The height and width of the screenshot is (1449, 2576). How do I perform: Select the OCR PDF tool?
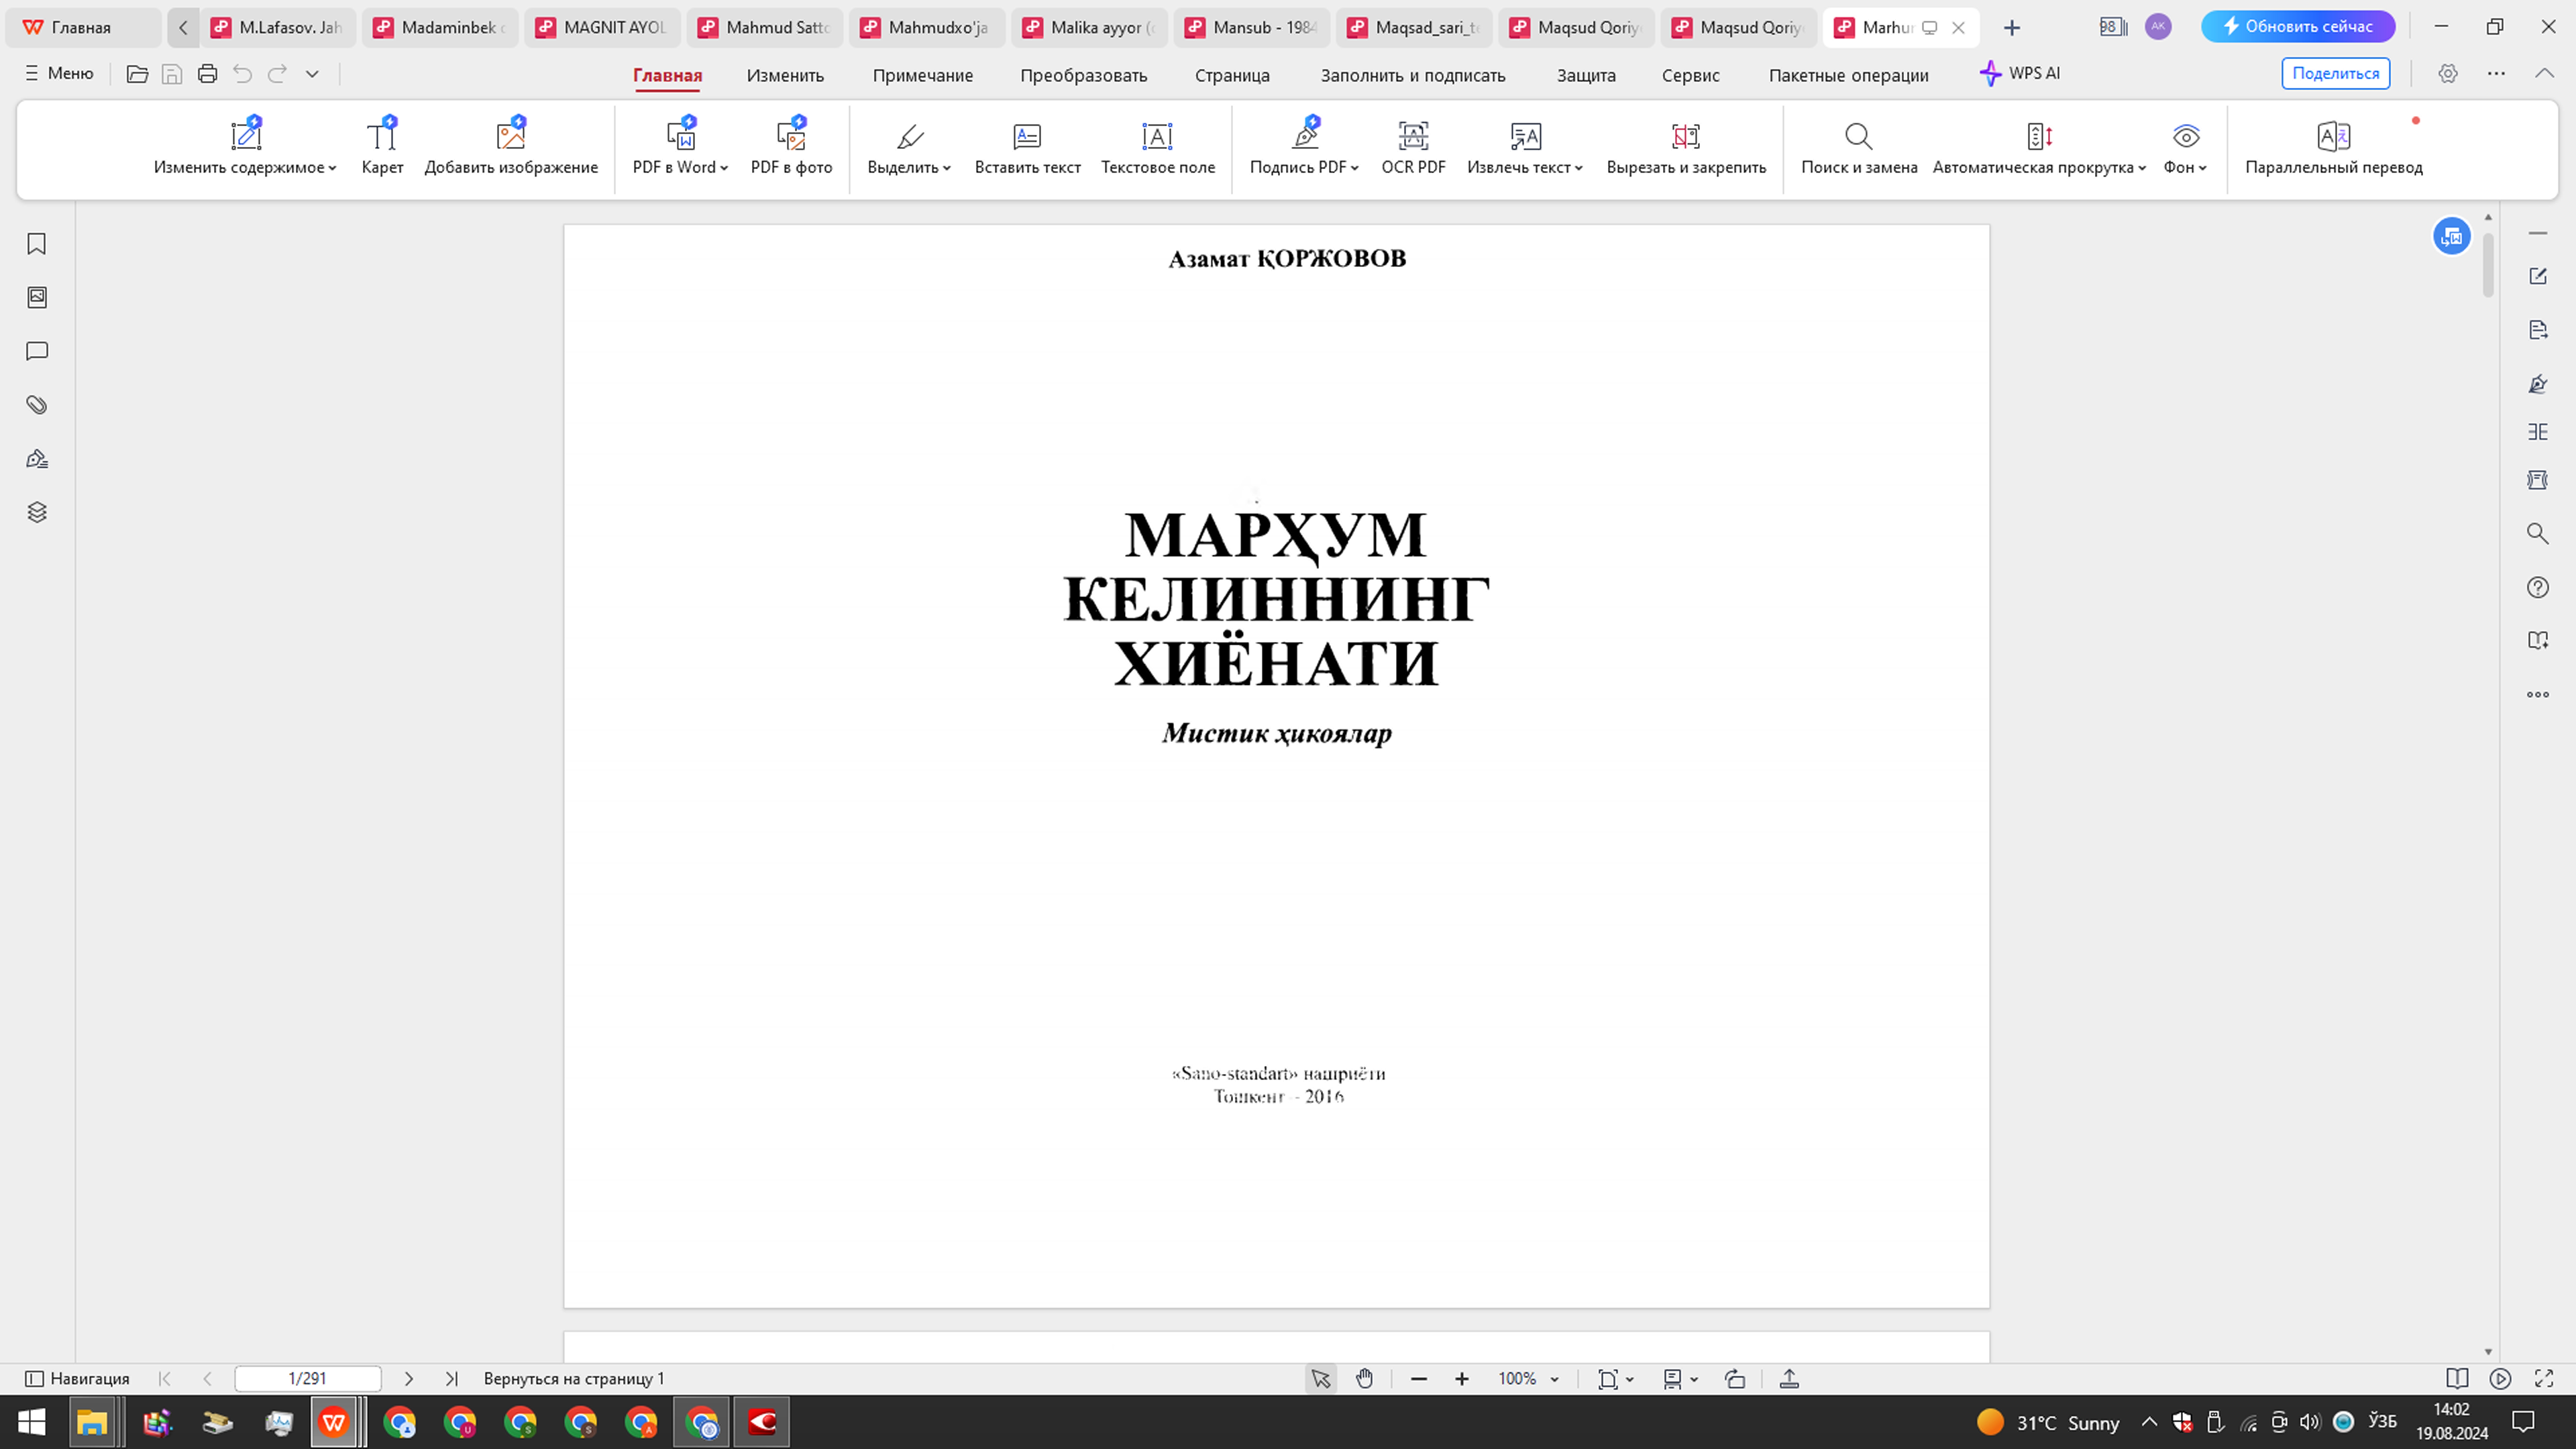[1412, 147]
